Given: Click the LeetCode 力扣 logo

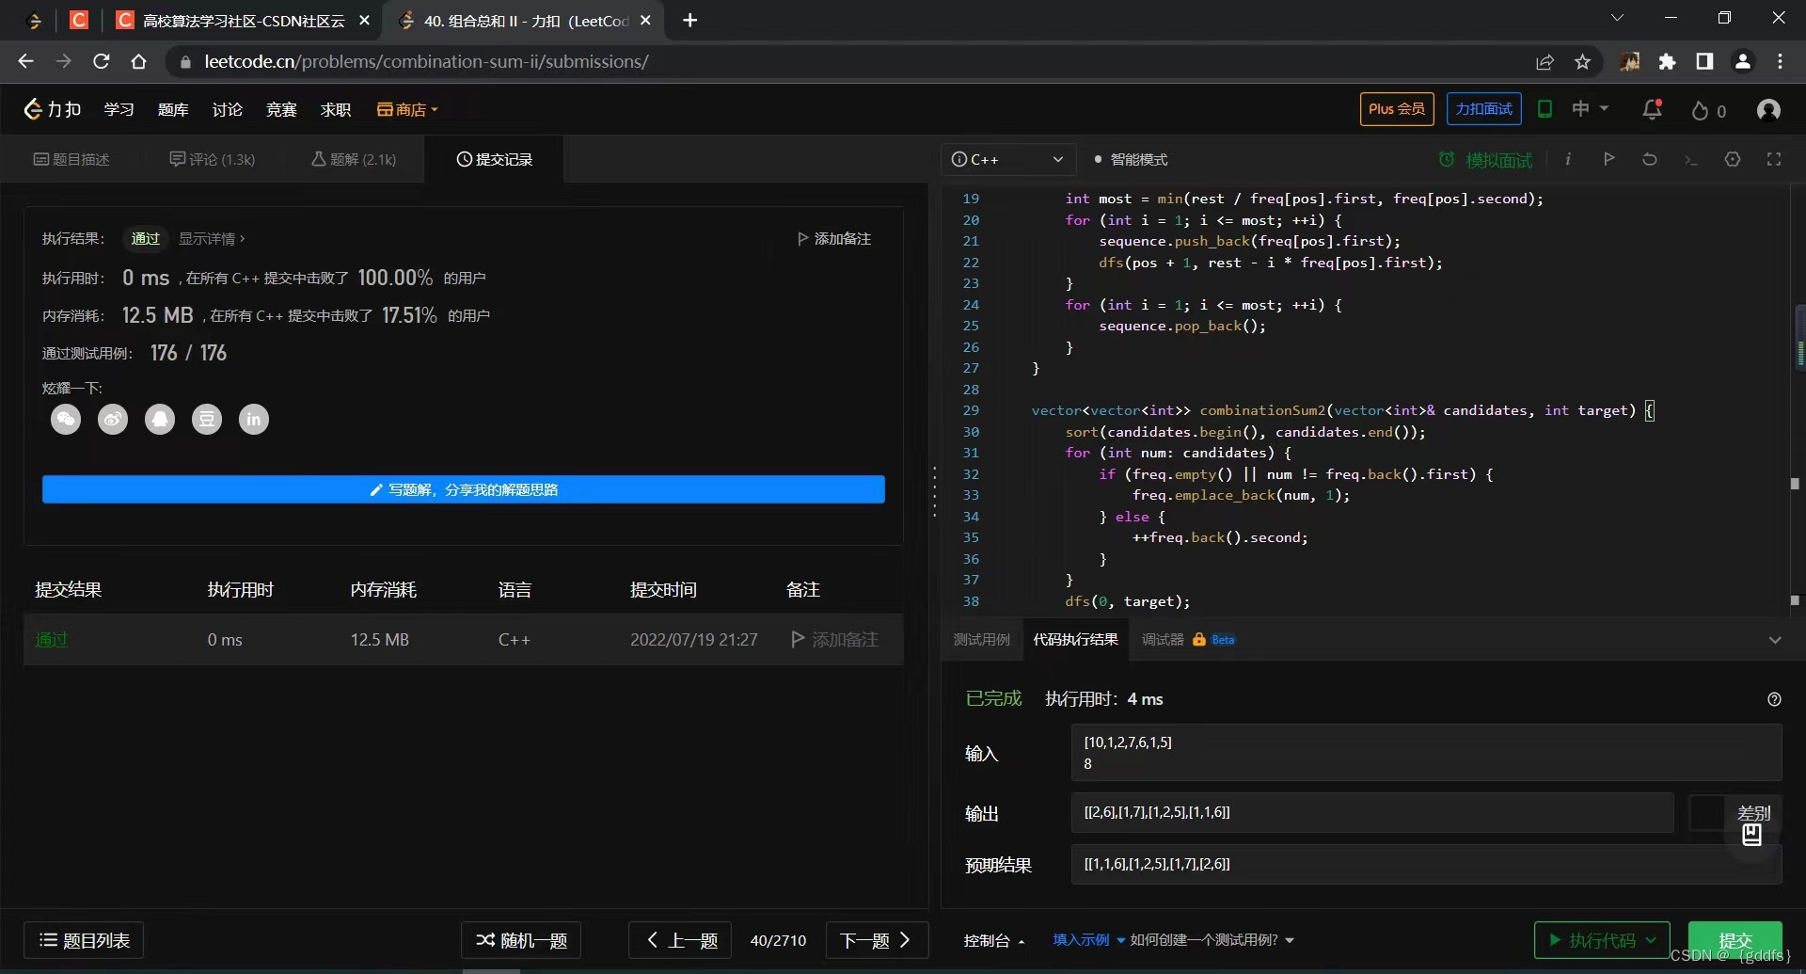Looking at the screenshot, I should tap(53, 109).
